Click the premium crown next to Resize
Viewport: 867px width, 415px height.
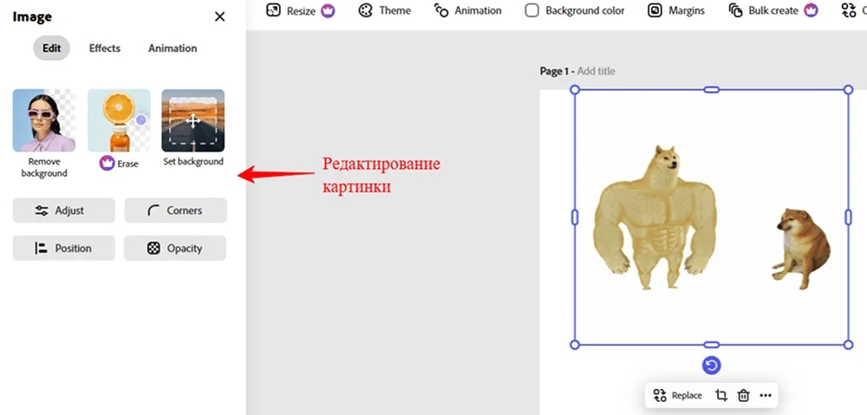tap(328, 10)
